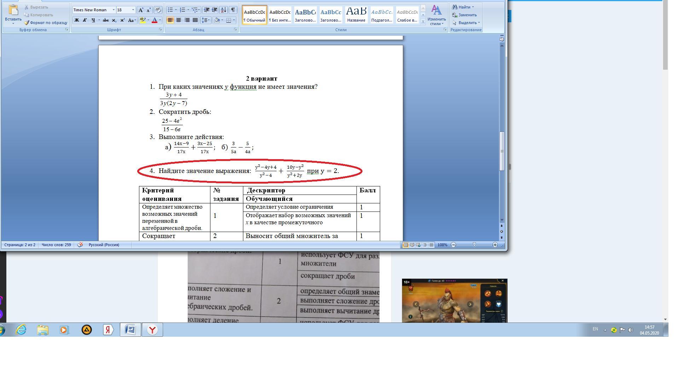The height and width of the screenshot is (382, 679).
Task: Click the zoom slider handle
Action: pyautogui.click(x=474, y=245)
